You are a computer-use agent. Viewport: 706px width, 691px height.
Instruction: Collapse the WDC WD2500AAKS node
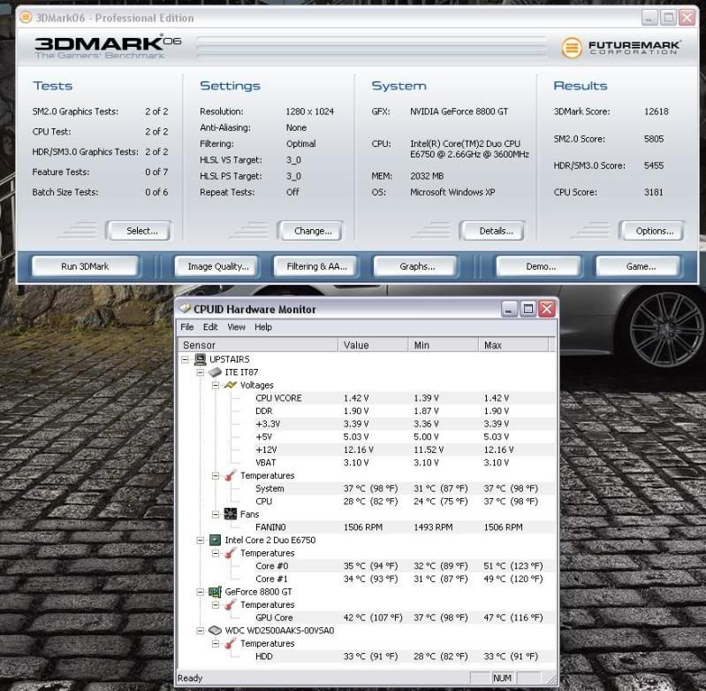(201, 631)
